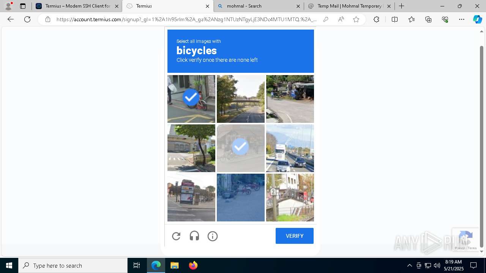This screenshot has width=486, height=273.
Task: Select the street sign kiosk tile
Action: point(191,198)
